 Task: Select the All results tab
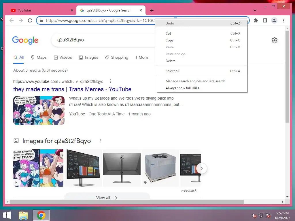(x=18, y=57)
